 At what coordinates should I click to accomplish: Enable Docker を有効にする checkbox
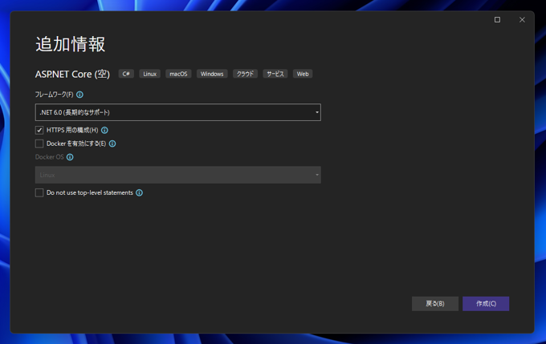(39, 144)
